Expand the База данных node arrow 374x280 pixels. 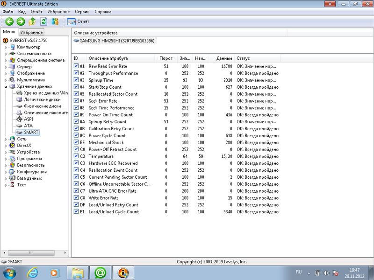tap(6, 178)
